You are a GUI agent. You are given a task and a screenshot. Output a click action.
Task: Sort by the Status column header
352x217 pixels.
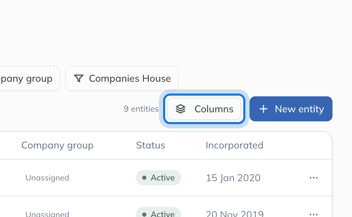[151, 145]
